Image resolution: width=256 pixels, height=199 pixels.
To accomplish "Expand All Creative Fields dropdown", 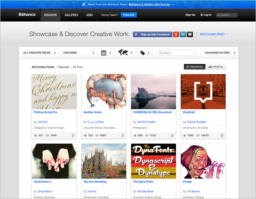I will [x=39, y=53].
